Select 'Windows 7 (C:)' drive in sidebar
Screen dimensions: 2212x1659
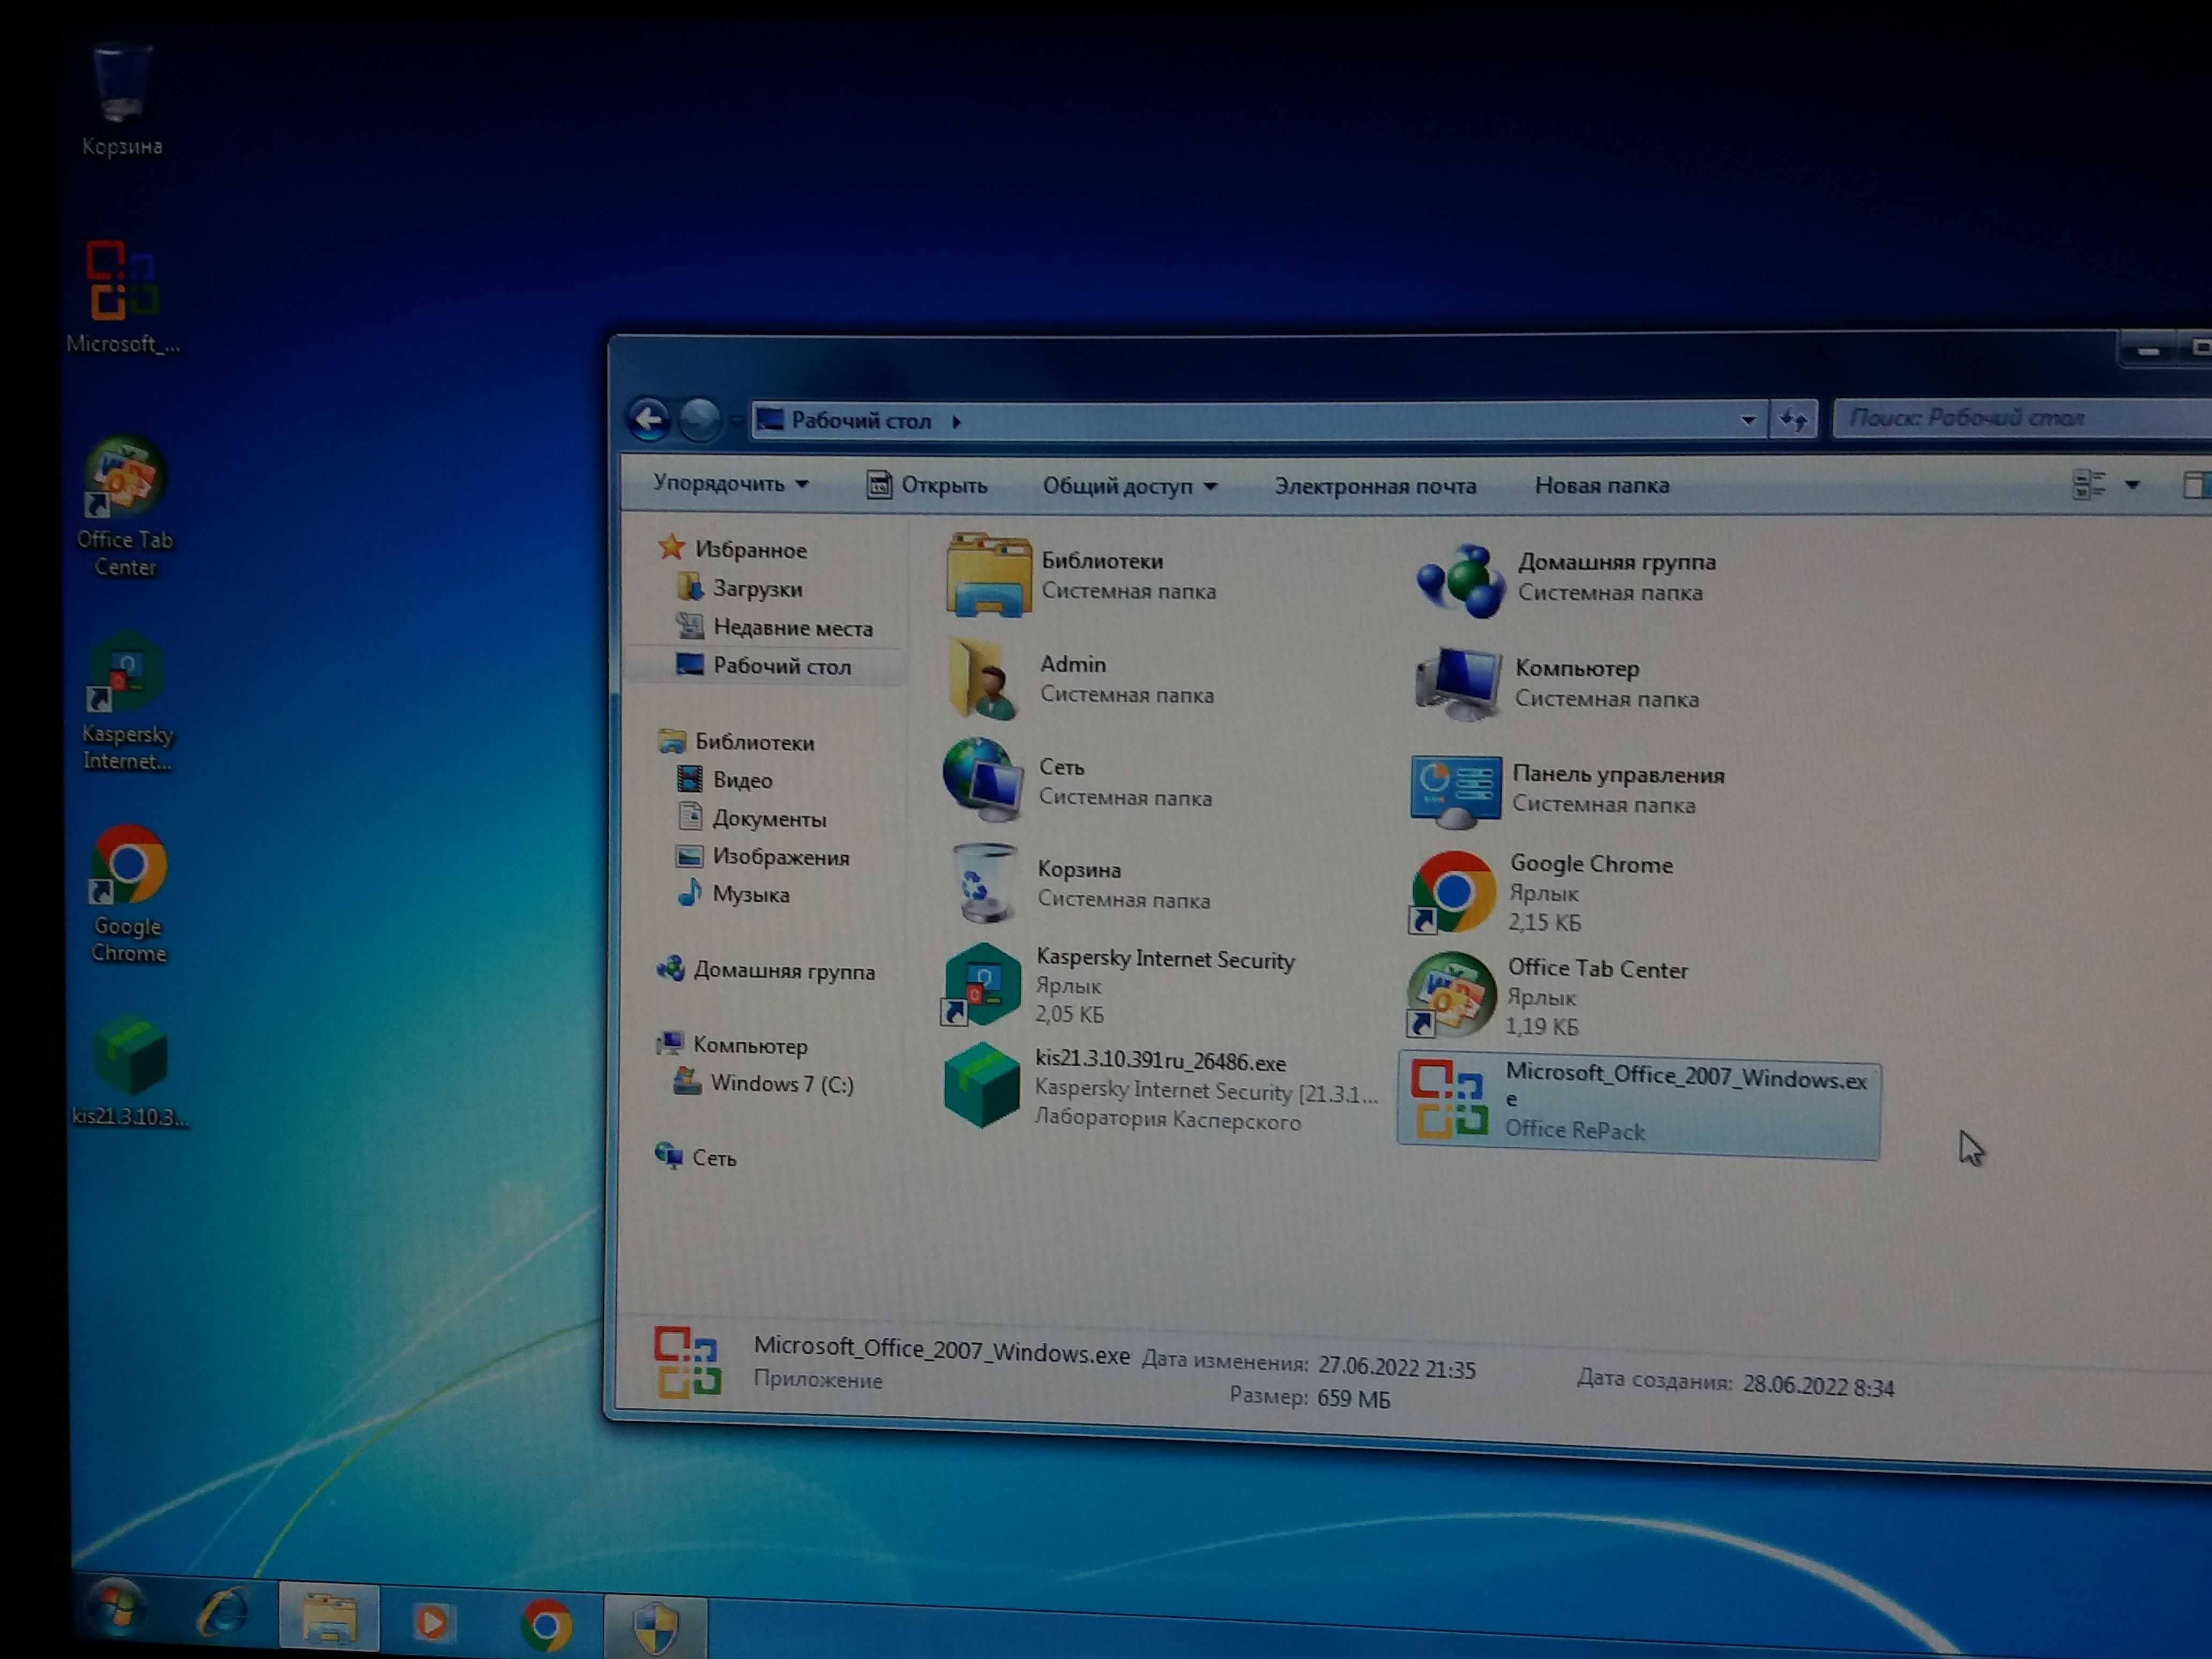[x=764, y=1083]
